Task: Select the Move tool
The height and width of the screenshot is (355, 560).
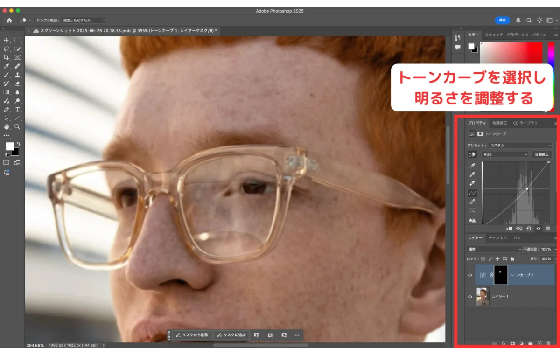Action: tap(7, 40)
